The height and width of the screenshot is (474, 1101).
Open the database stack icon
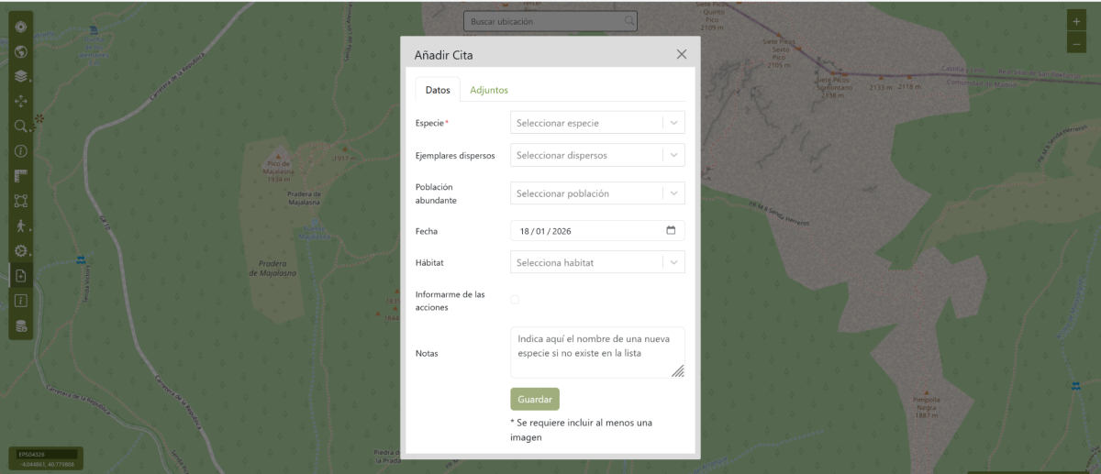tap(21, 325)
